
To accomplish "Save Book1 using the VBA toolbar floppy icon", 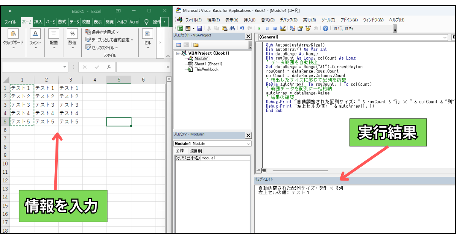I will pyautogui.click(x=199, y=28).
